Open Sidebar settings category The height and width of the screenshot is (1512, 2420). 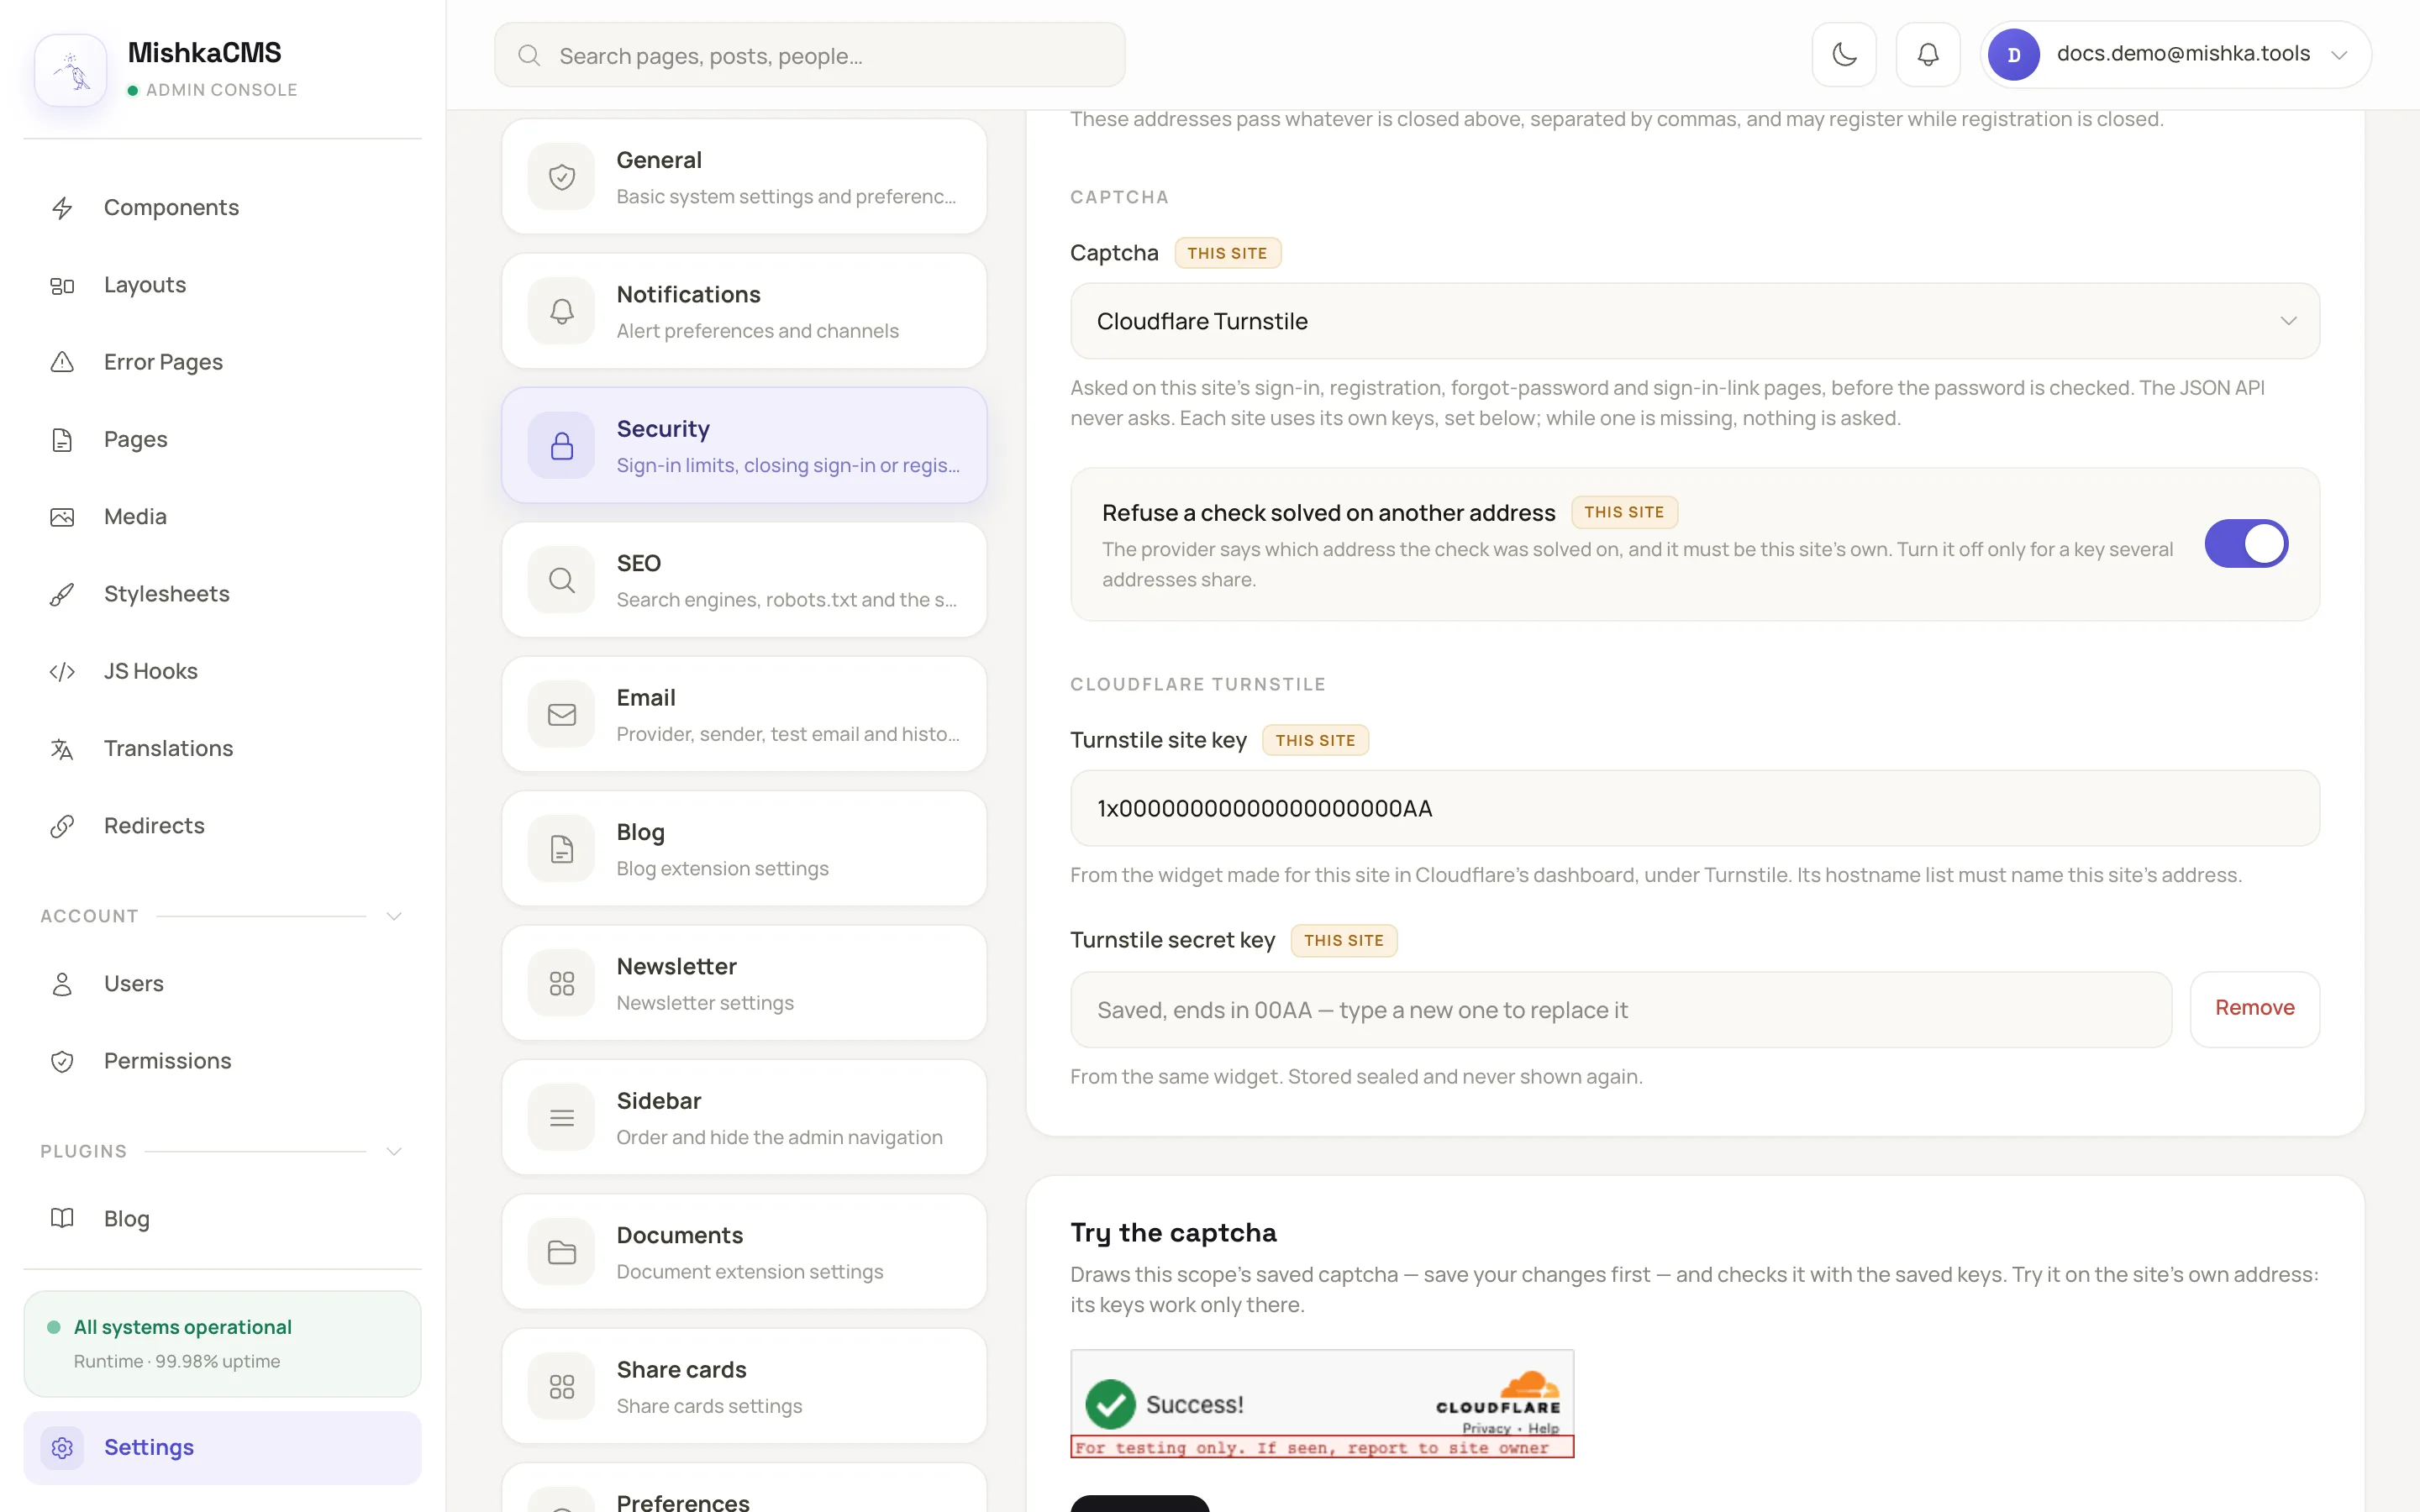(744, 1117)
